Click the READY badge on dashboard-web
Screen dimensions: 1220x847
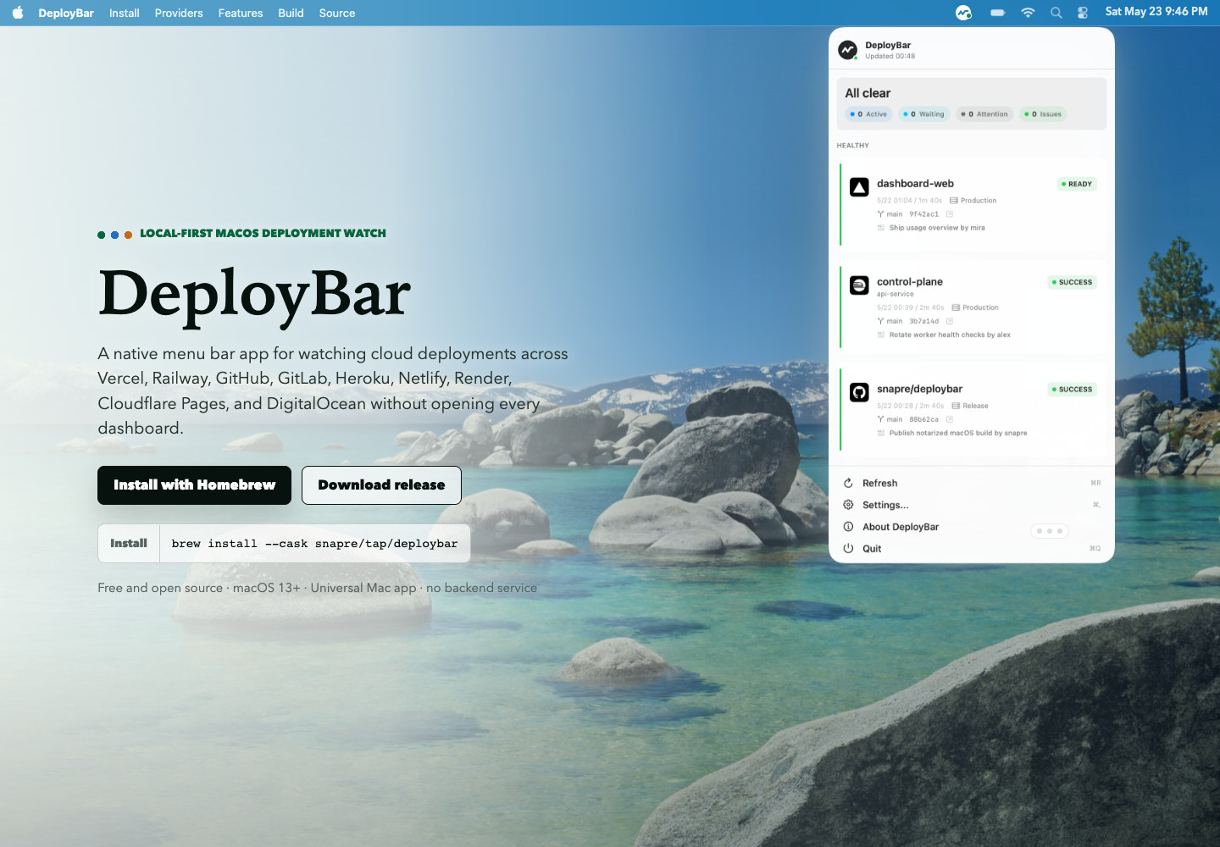(x=1077, y=184)
